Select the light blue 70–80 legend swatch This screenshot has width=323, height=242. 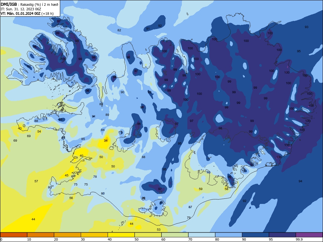tap(202, 235)
